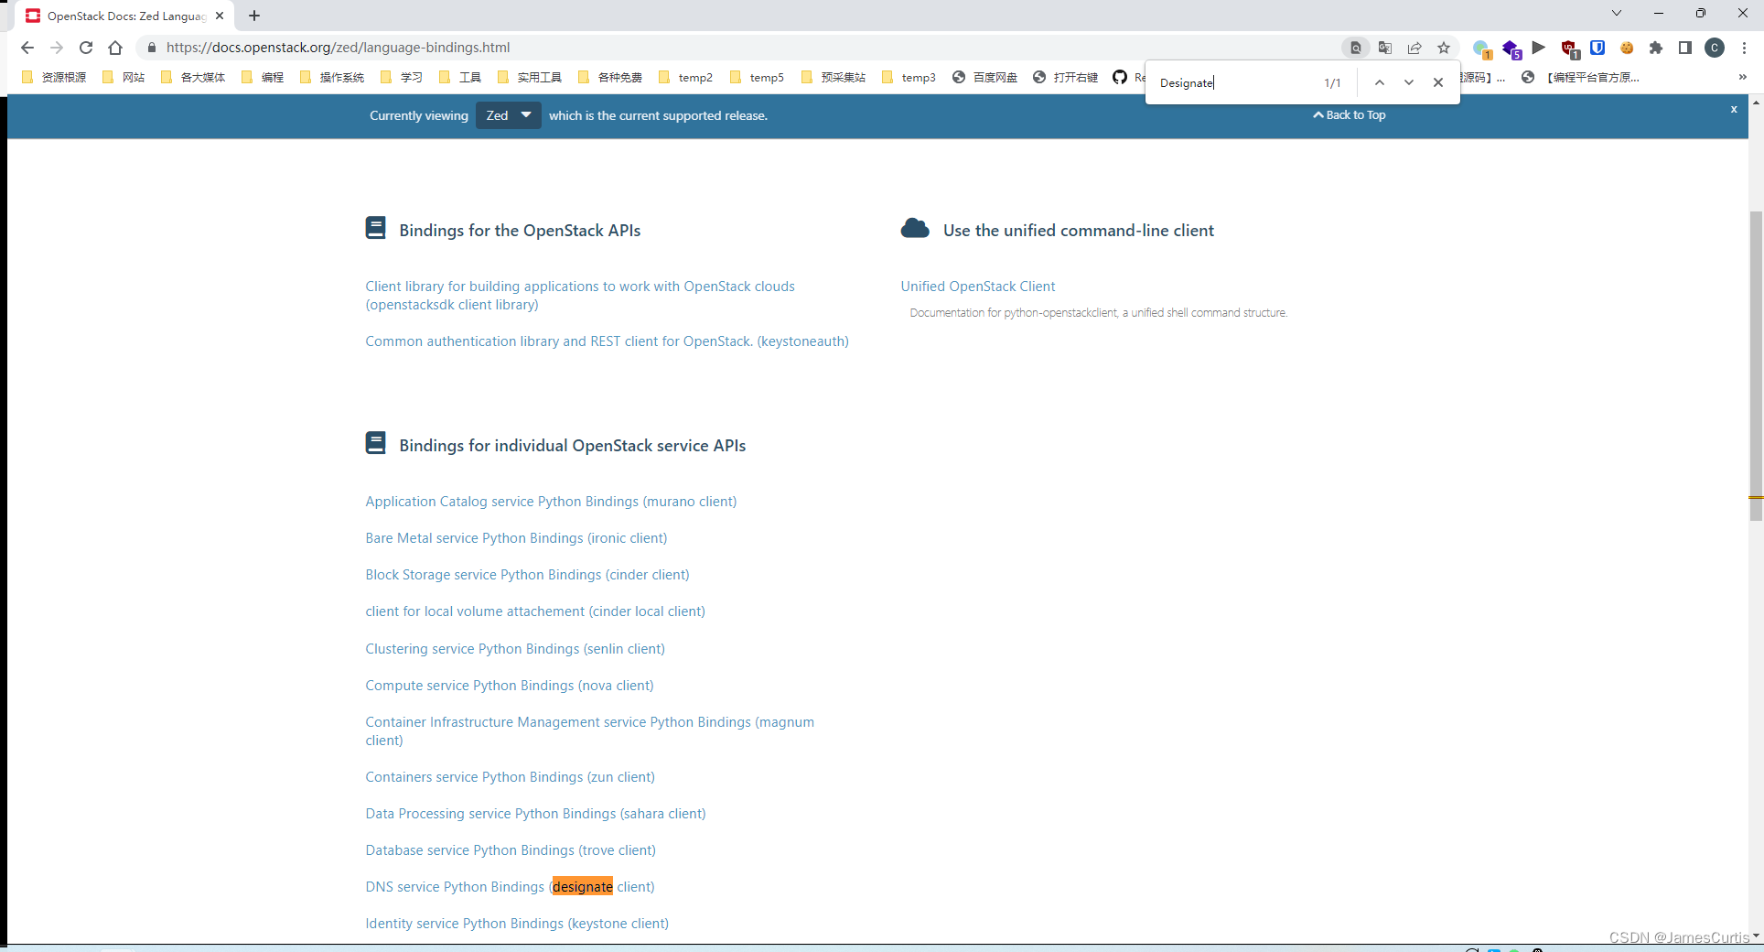Open the 资源根源 bookmark folder
Image resolution: width=1764 pixels, height=952 pixels.
[54, 77]
